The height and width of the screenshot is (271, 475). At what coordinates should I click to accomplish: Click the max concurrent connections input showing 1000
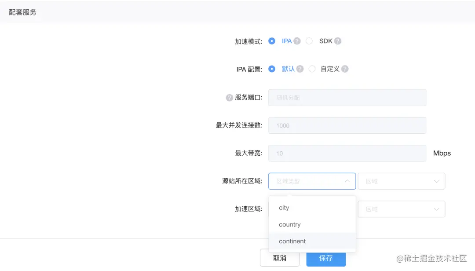coord(347,125)
